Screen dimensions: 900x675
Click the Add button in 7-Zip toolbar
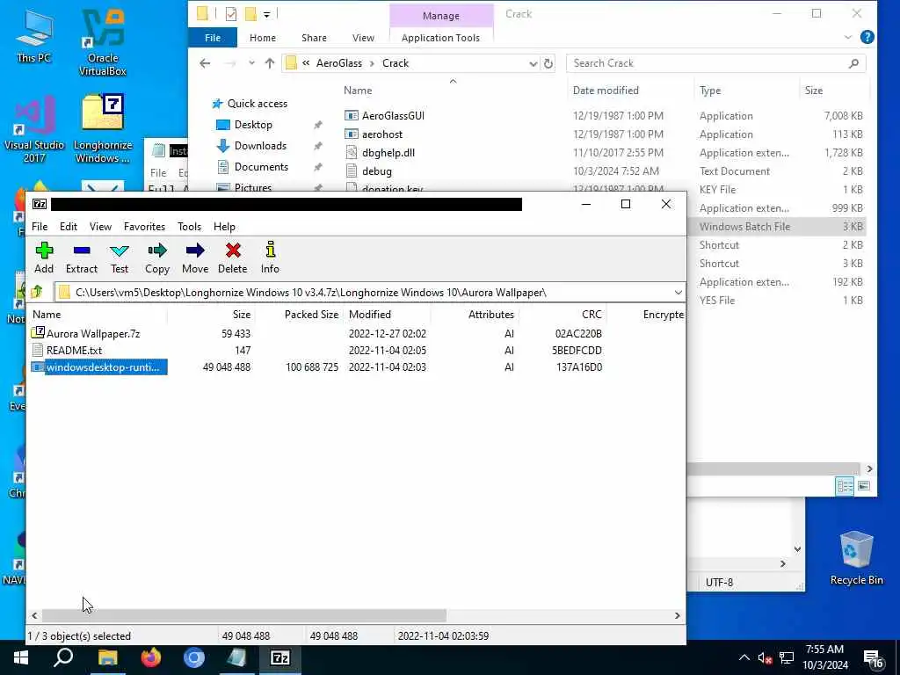[44, 258]
